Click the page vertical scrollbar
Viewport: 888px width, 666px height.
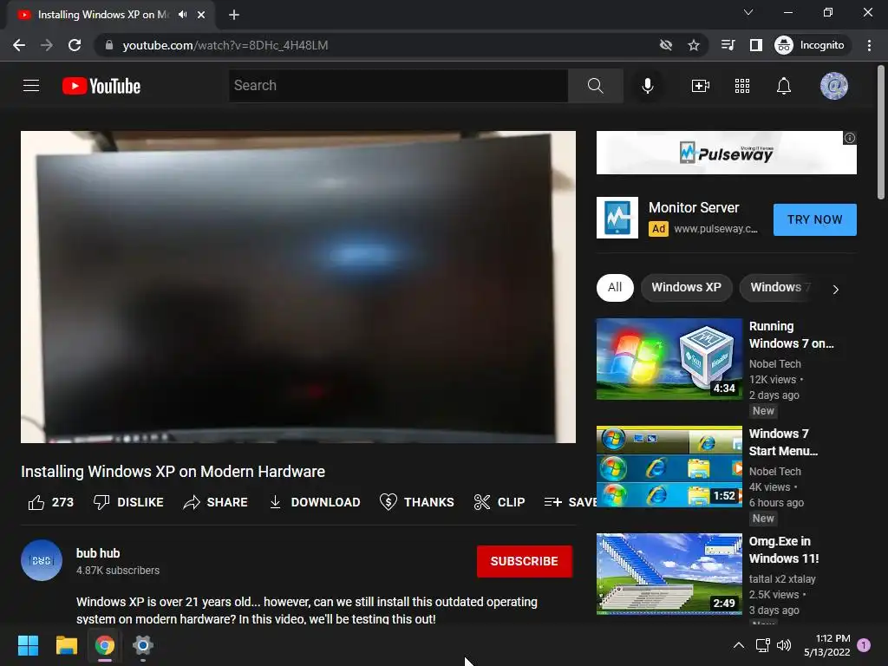[x=881, y=133]
